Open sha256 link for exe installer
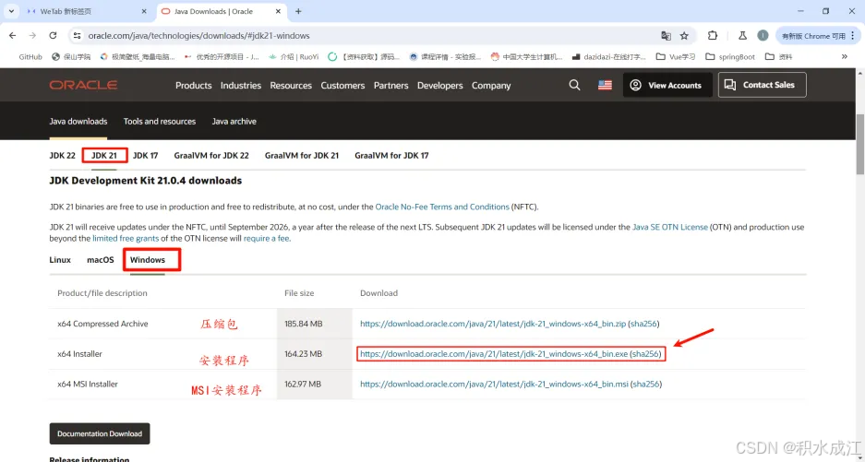The image size is (865, 462). (645, 354)
